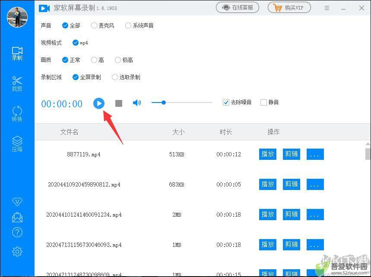Select 正常 normal quality

tap(71, 60)
